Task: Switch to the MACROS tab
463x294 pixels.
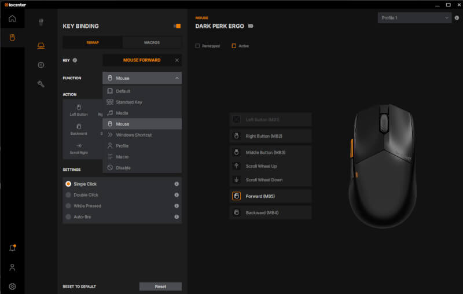Action: tap(152, 42)
